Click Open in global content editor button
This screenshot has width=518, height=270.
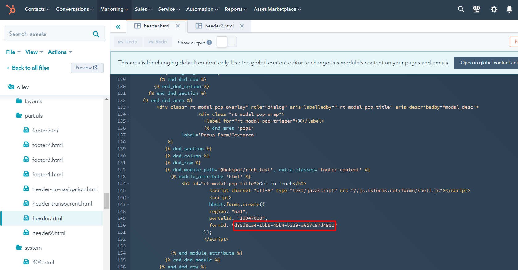[x=486, y=63]
